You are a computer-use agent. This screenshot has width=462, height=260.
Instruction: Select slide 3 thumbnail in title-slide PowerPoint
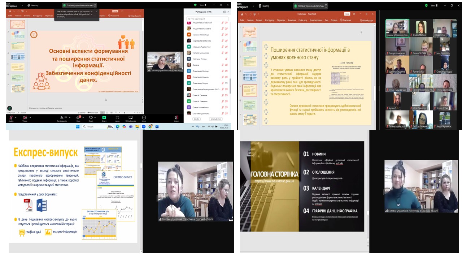[x=18, y=46]
